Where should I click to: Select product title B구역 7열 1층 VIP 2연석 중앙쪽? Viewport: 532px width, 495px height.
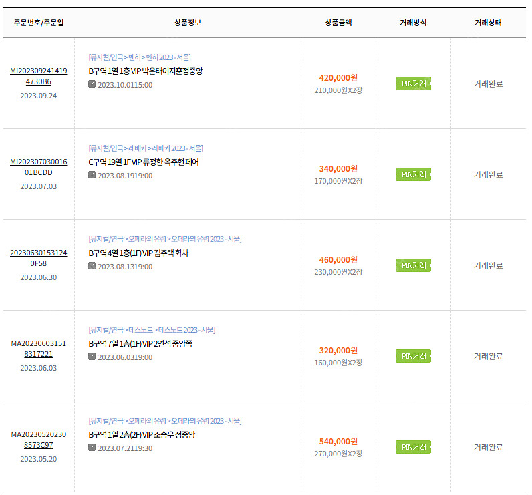140,344
